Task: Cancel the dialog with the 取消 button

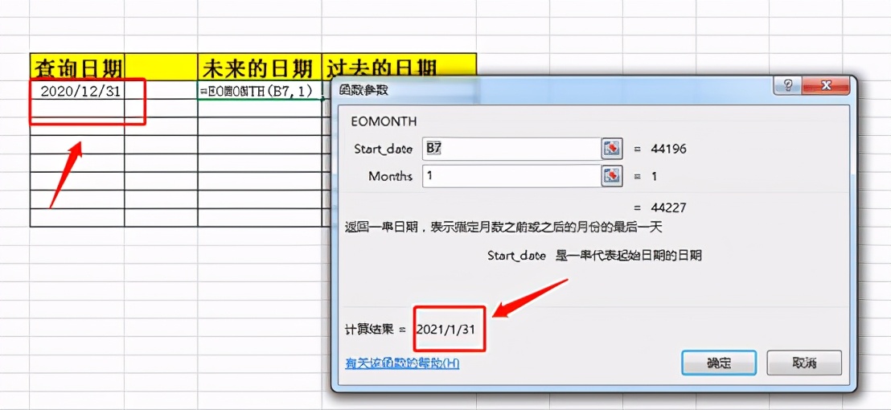Action: [803, 363]
